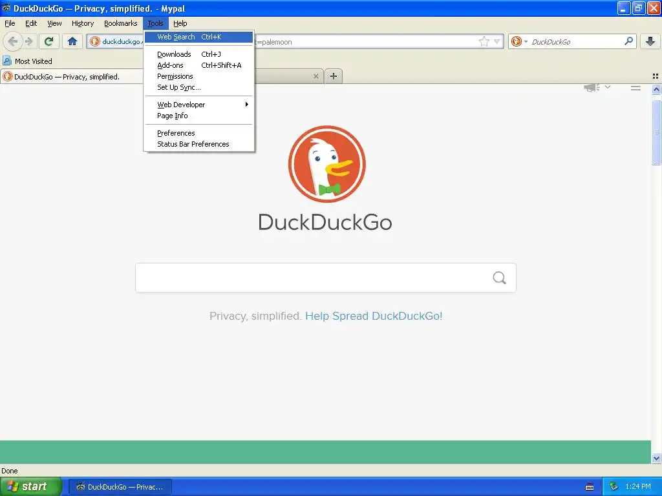Click the network tray icon beside the clock

(614, 487)
